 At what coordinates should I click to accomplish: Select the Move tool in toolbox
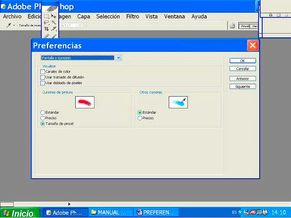(53, 16)
